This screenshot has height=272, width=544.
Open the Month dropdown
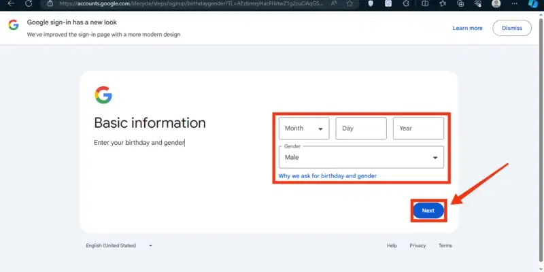[x=304, y=129]
